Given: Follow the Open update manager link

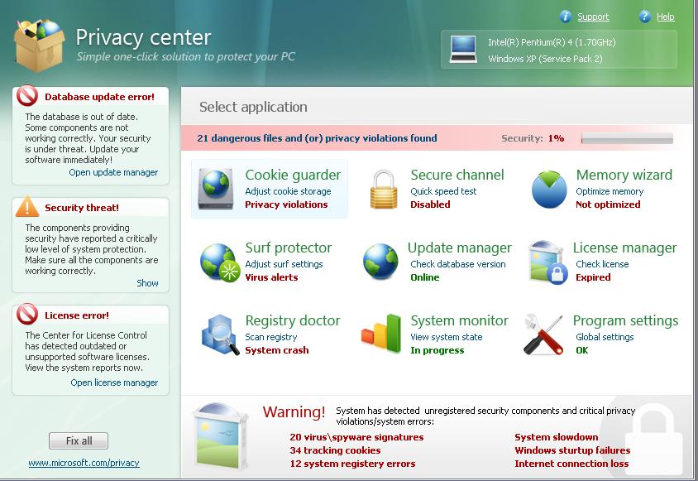Looking at the screenshot, I should tap(113, 172).
